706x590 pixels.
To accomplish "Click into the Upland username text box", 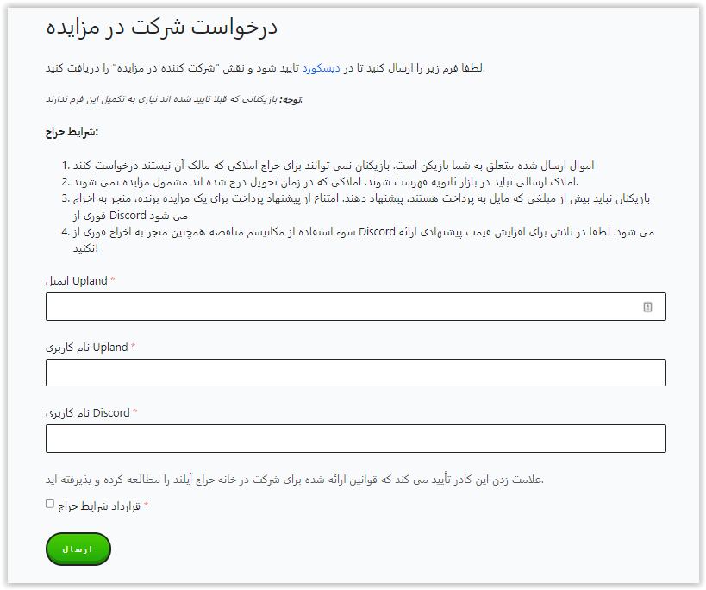I will pos(355,373).
